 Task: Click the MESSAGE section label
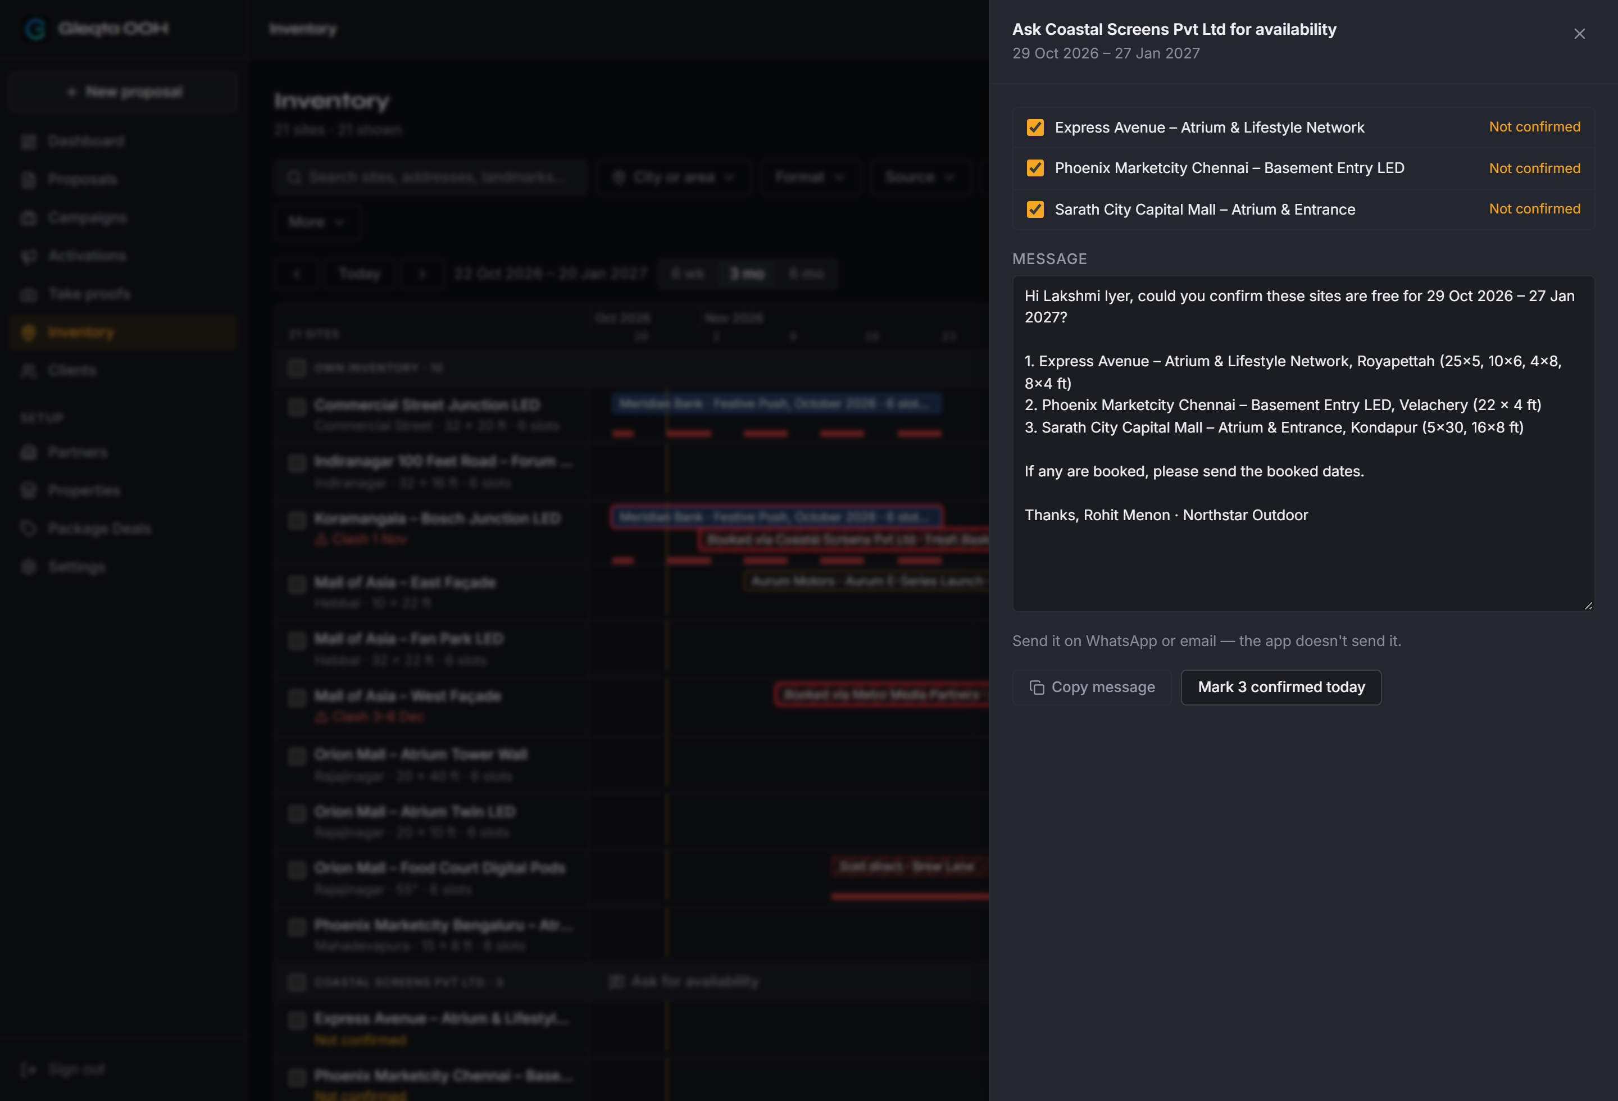(1049, 259)
